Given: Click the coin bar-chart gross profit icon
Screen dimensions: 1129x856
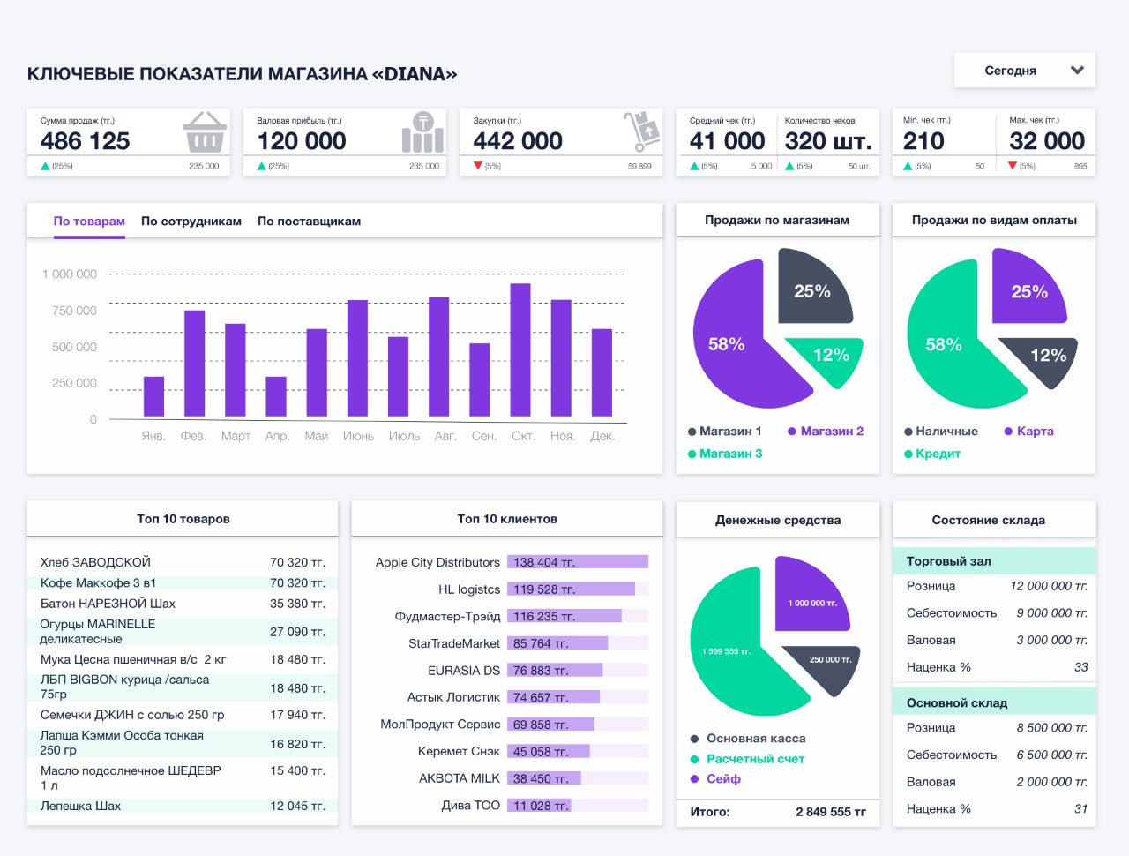Looking at the screenshot, I should [x=422, y=132].
